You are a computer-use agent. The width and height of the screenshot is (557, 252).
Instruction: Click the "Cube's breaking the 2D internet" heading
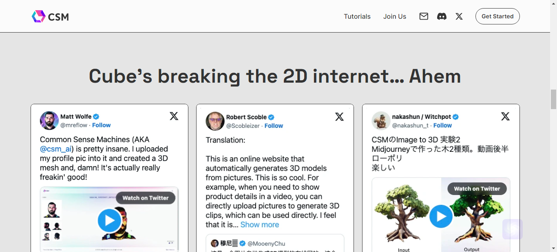(275, 76)
